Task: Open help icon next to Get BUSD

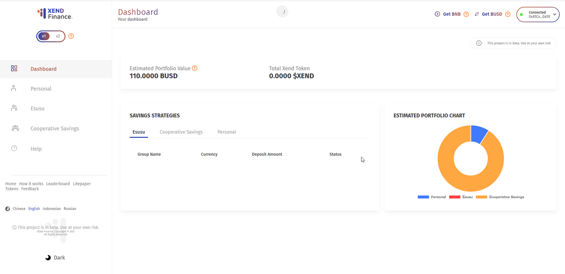Action: [508, 14]
